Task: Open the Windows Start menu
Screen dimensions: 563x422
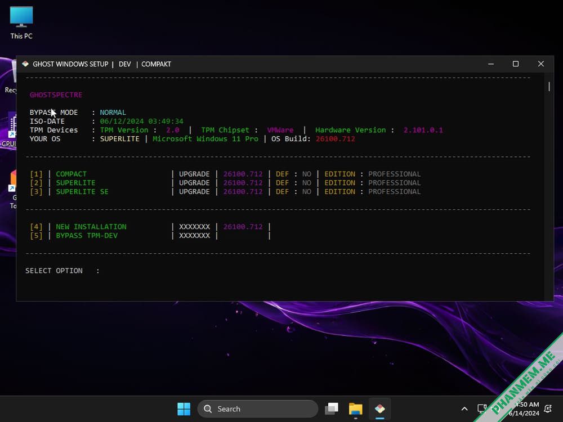Action: (184, 408)
